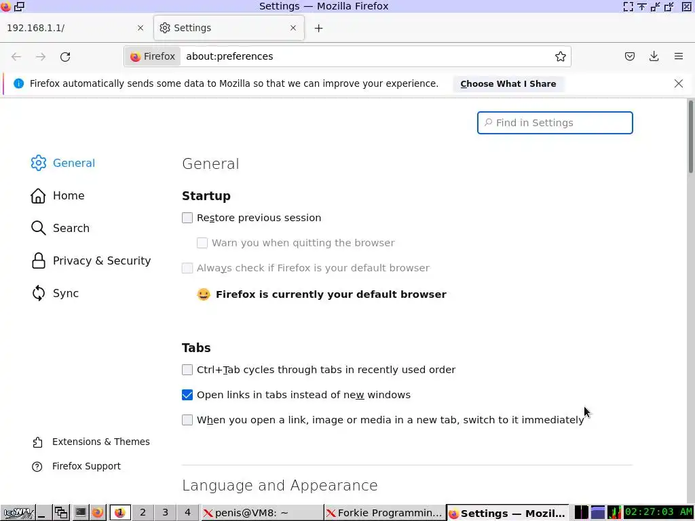Click the CPU monitor in system tray

pyautogui.click(x=614, y=513)
